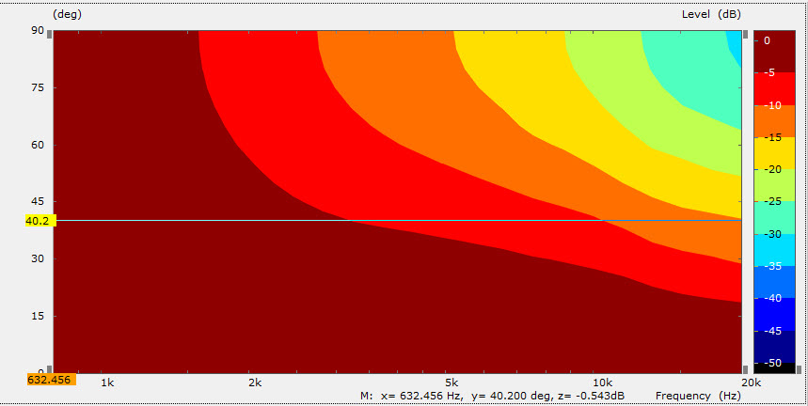808x406 pixels.
Task: Click the 30 degree axis label
Action: click(38, 258)
